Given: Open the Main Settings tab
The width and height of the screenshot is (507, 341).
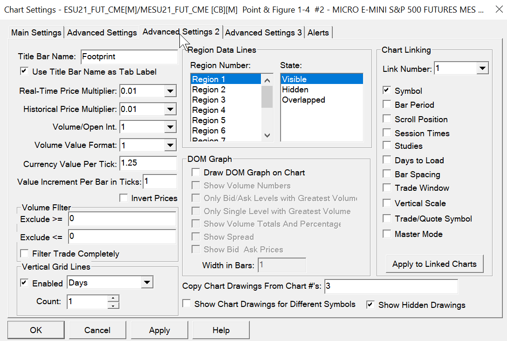Looking at the screenshot, I should coord(36,33).
